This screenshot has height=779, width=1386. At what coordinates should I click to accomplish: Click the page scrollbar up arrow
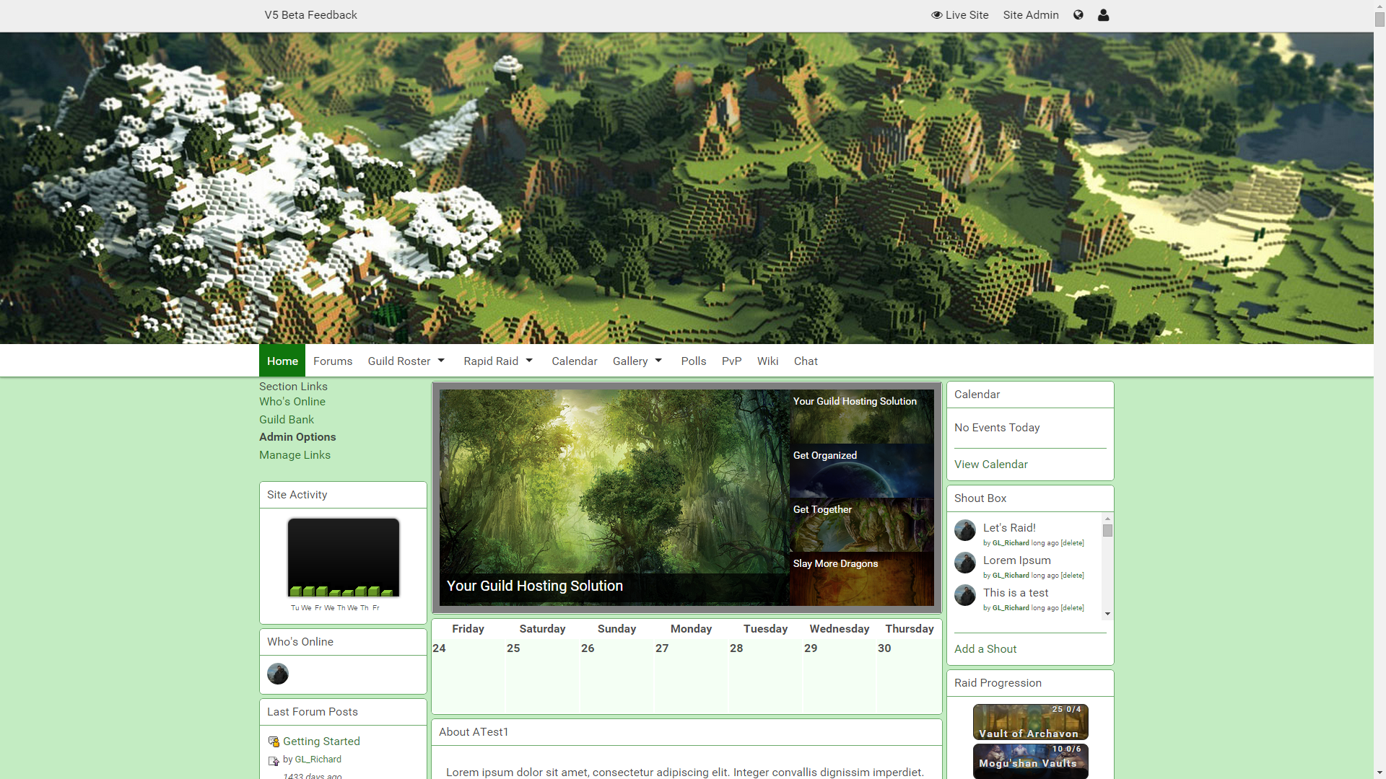coord(1380,6)
